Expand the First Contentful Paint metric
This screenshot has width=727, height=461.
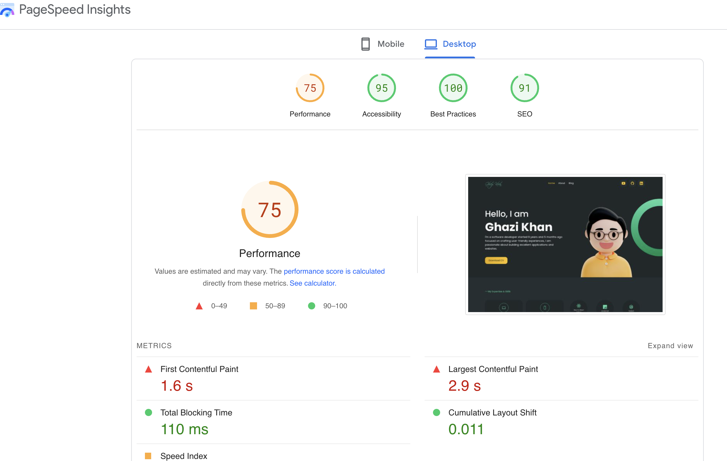tap(199, 369)
